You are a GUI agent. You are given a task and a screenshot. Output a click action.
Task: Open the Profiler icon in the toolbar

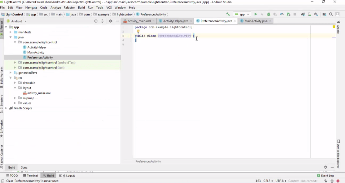[282, 14]
